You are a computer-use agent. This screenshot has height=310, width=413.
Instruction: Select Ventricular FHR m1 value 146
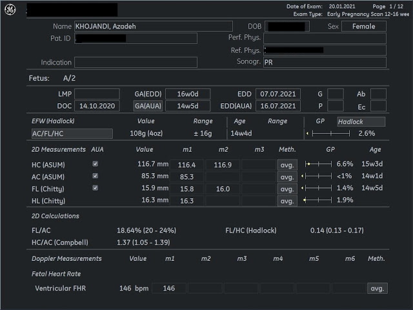pyautogui.click(x=169, y=289)
